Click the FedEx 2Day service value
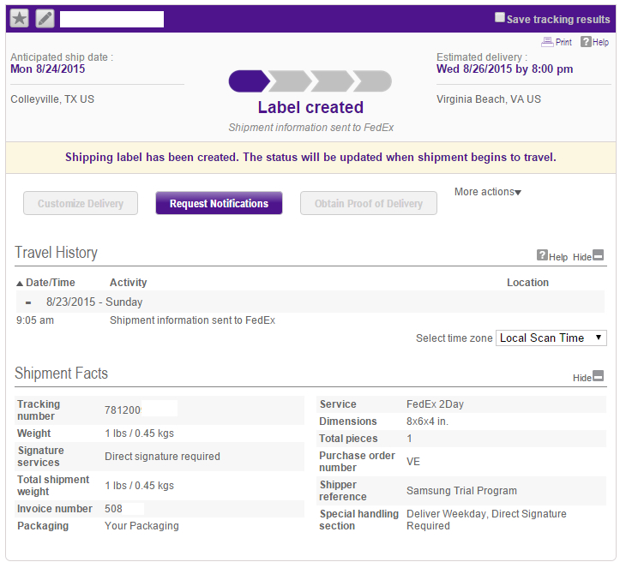 pyautogui.click(x=435, y=404)
